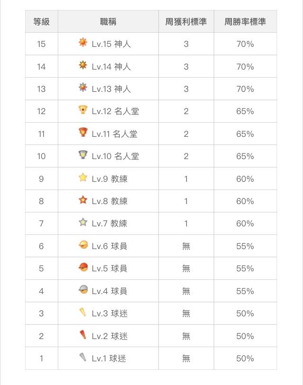Click the Lv.14 神人 dark burst icon

click(x=83, y=65)
